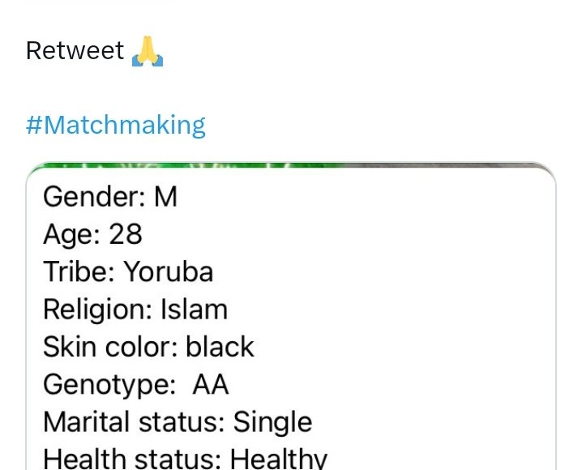Select the age value 28
The height and width of the screenshot is (470, 582).
pos(125,234)
